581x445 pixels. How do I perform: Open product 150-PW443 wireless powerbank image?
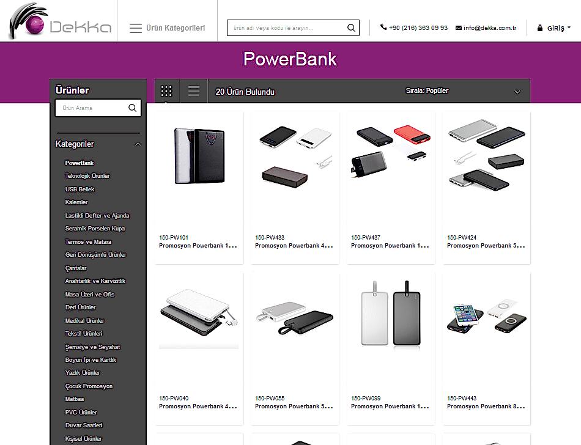click(487, 318)
